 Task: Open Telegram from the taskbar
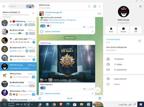coord(40,104)
